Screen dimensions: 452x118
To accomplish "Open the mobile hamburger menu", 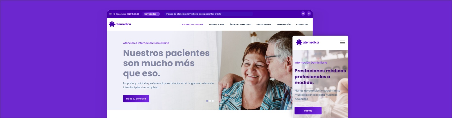I will (x=342, y=42).
